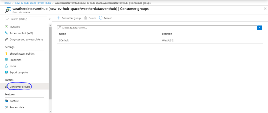Click the Shared access policies key icon

click(7, 54)
